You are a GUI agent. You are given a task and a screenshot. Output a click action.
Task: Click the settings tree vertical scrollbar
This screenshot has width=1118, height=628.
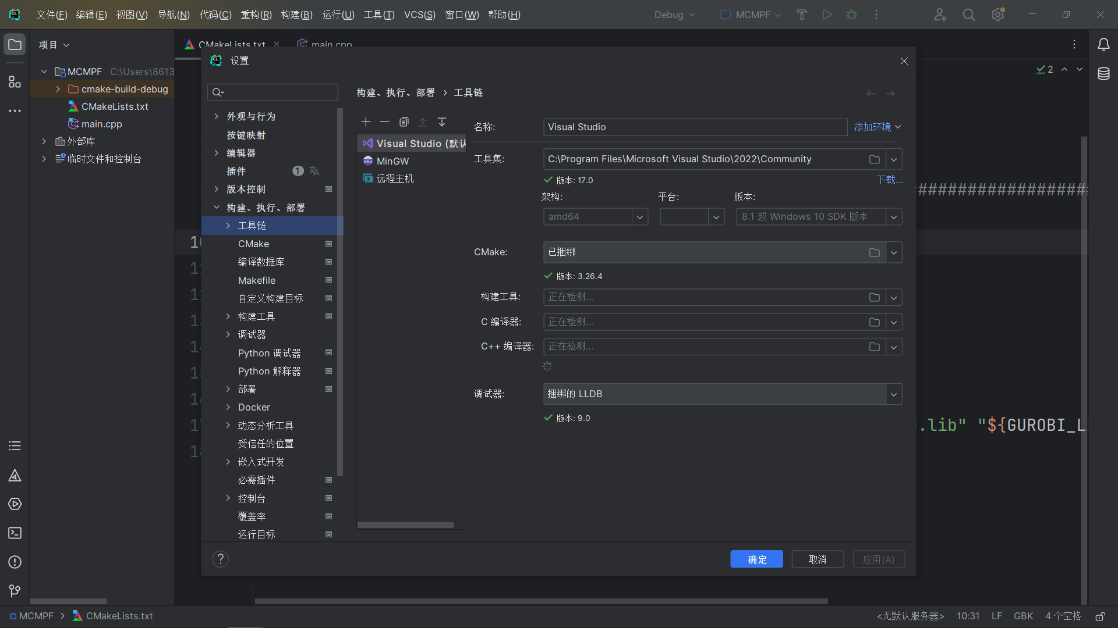point(340,292)
